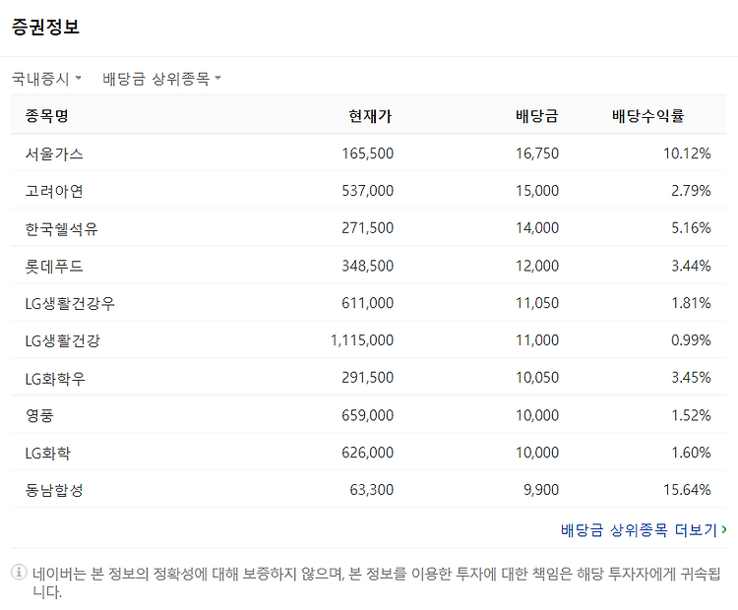Image resolution: width=738 pixels, height=610 pixels.
Task: Select stock 한국쉘석유
Action: (x=62, y=228)
